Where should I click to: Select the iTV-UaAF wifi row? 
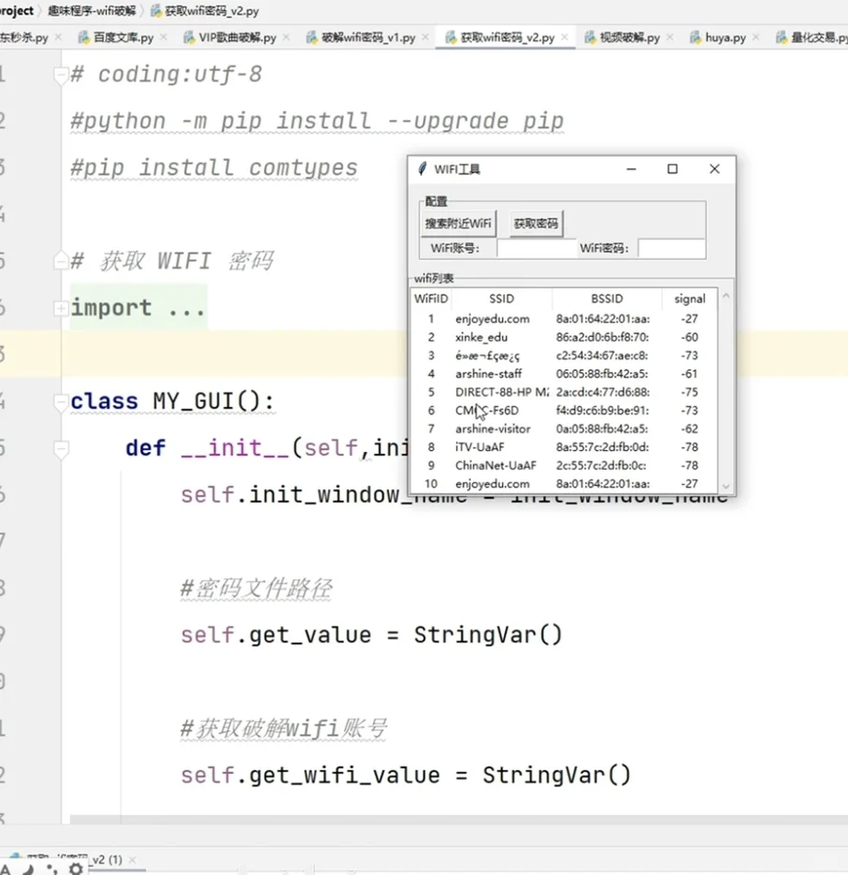click(x=564, y=447)
